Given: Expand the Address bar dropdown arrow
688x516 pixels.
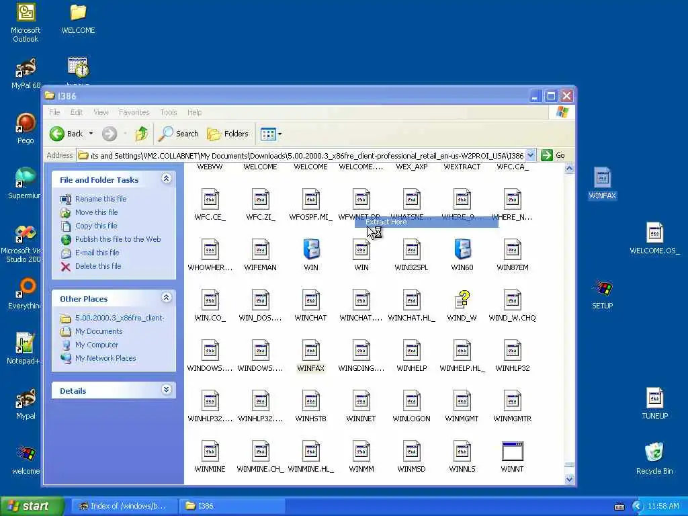Looking at the screenshot, I should 530,155.
